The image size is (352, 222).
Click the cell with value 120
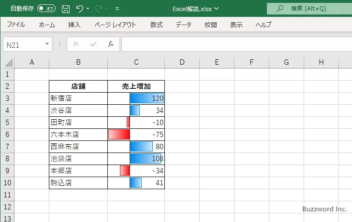click(x=136, y=98)
